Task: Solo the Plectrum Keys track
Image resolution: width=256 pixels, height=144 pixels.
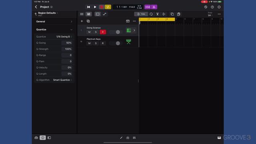Action: pos(96,43)
